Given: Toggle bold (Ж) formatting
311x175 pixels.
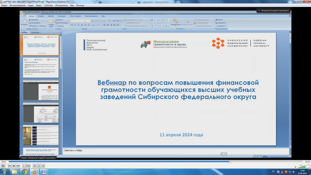Looking at the screenshot, I should (72, 25).
